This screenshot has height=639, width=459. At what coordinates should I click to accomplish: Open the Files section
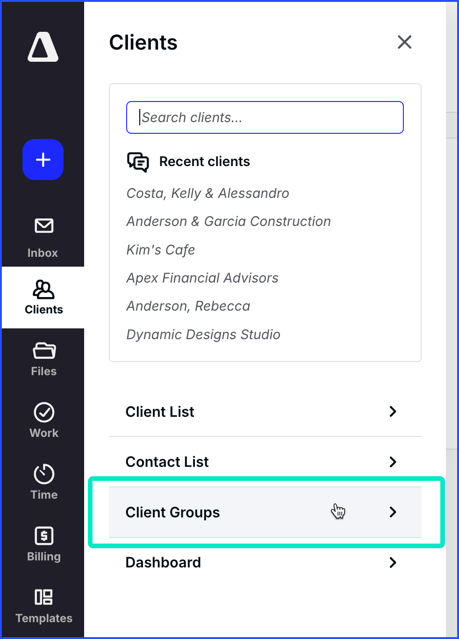pos(43,358)
